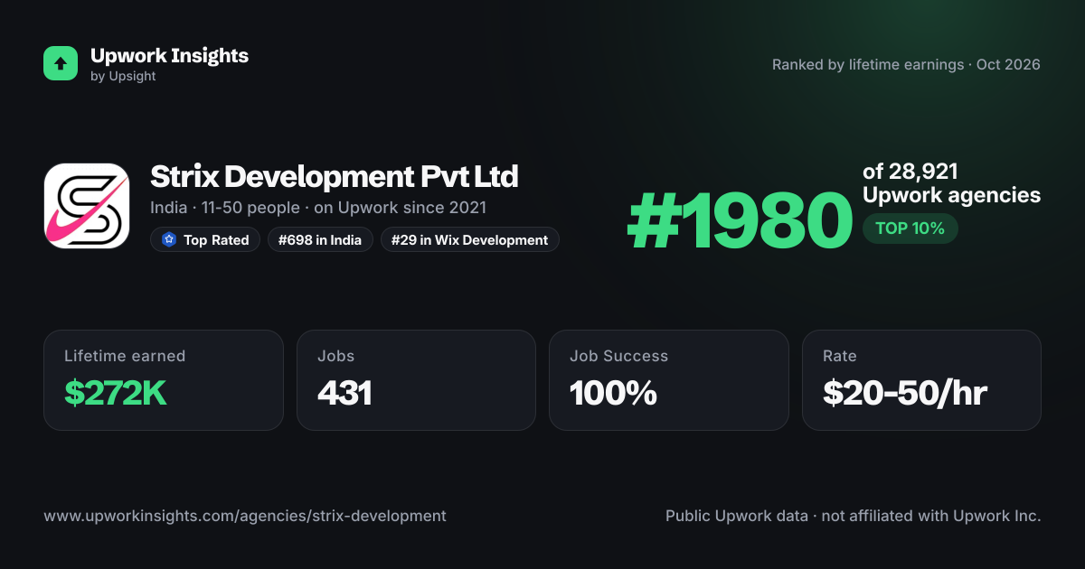Click the Strix Development Pvt Ltd heading
This screenshot has height=569, width=1085.
334,176
